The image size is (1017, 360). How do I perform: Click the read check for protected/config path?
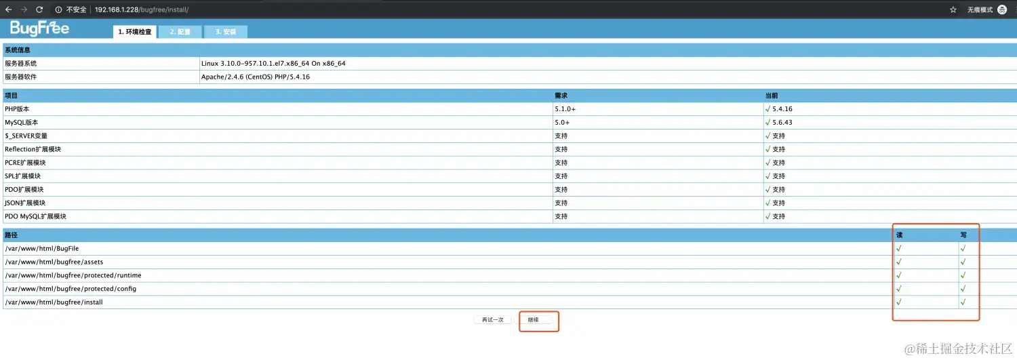[x=899, y=289]
